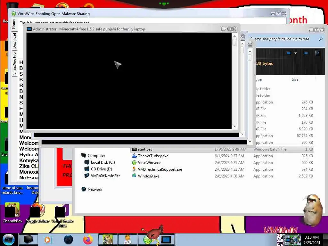The height and width of the screenshot is (246, 328).
Task: Select the Monoxic entry in VirusWire list
Action: [x=29, y=172]
